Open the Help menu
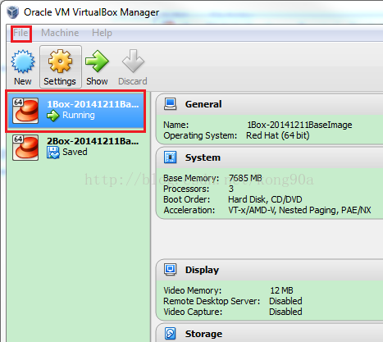Viewport: 383px width, 342px height. [x=102, y=33]
